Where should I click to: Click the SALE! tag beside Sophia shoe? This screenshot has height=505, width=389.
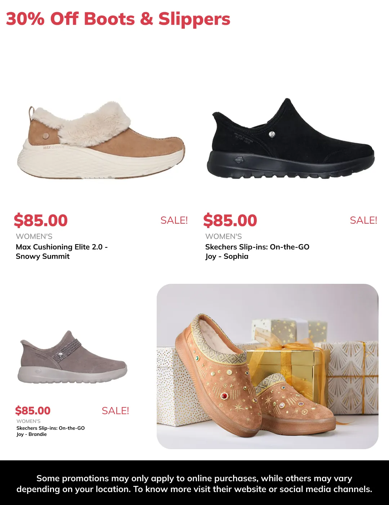363,220
